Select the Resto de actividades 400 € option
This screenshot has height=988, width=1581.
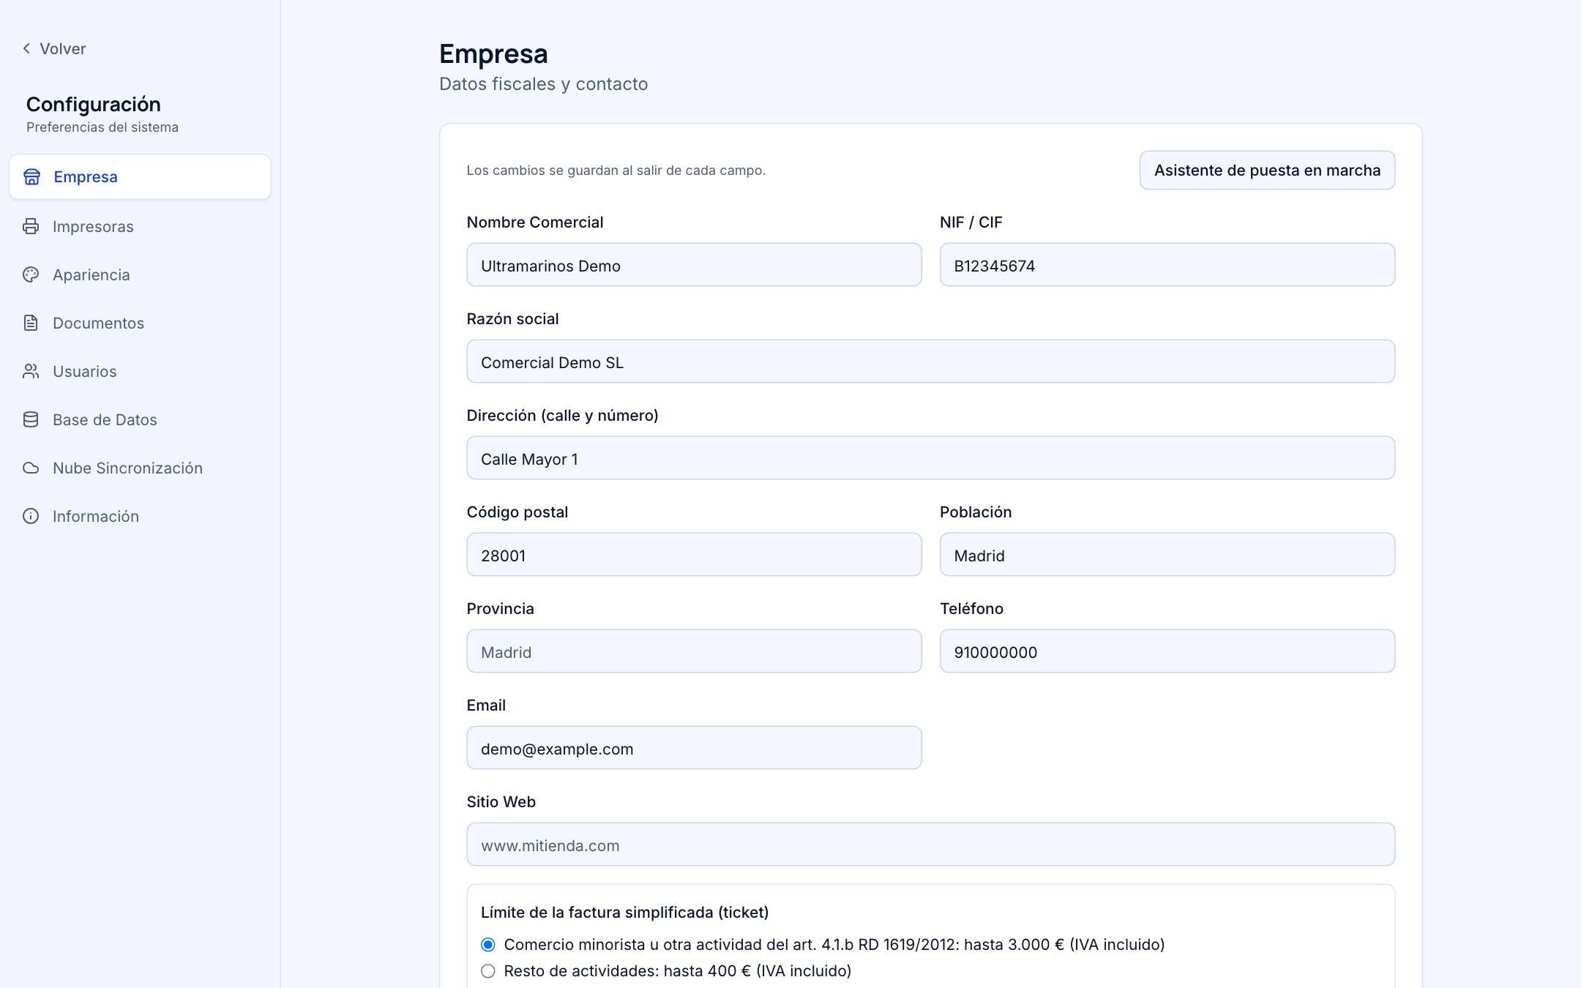488,970
